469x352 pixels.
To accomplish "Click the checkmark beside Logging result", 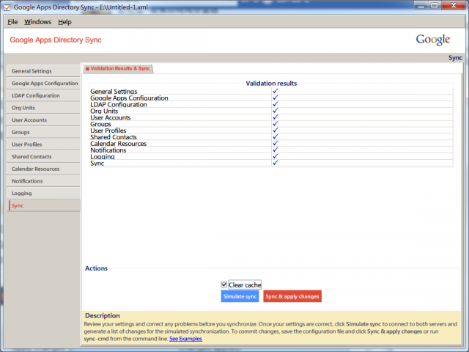I will pos(276,156).
